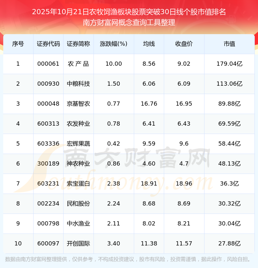Screen dimensions: 258x268
Task: Select stock name 宏辉果蔬
Action: coord(78,144)
